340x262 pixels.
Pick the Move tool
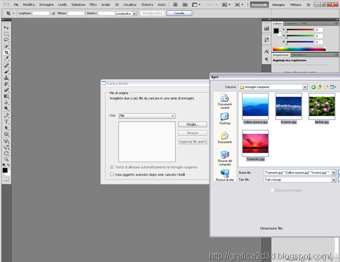click(x=7, y=27)
